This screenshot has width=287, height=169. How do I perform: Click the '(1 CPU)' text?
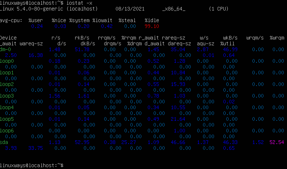[219, 9]
